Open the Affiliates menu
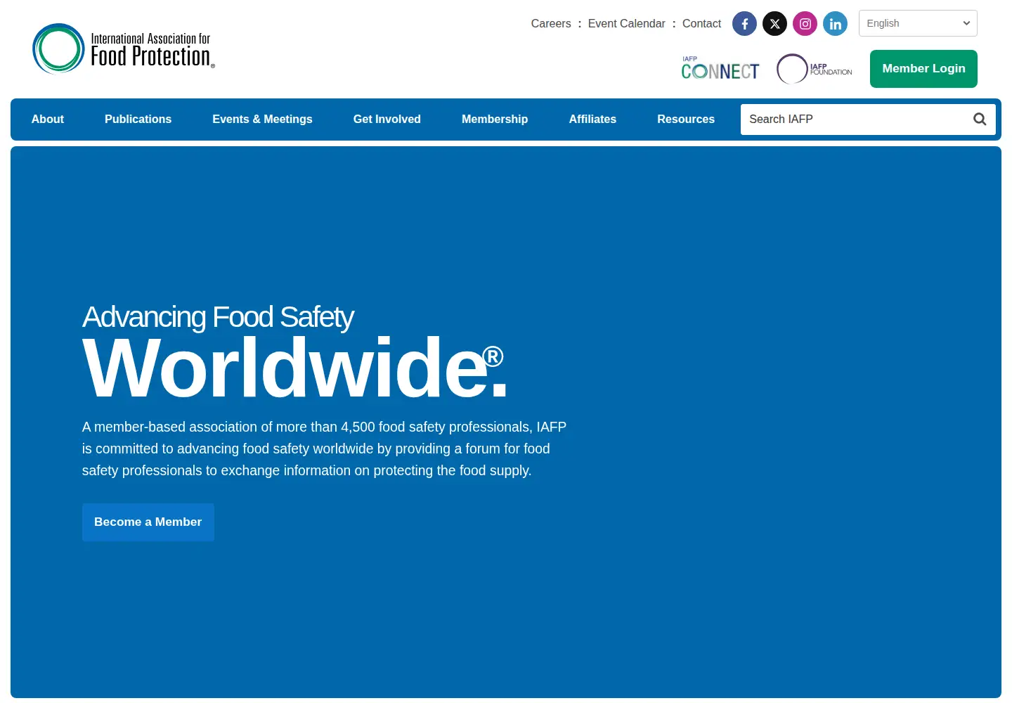The width and height of the screenshot is (1012, 703). [x=592, y=120]
